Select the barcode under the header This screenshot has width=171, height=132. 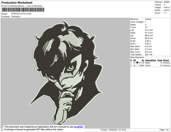click(x=23, y=10)
